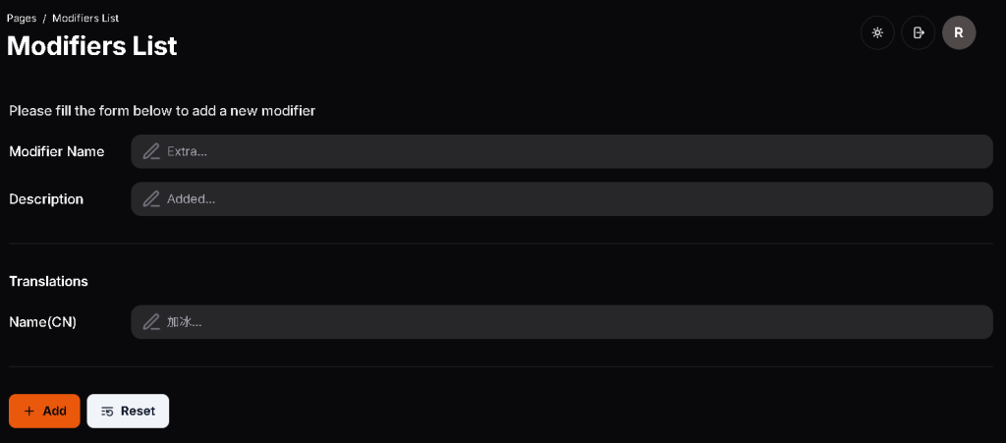The height and width of the screenshot is (443, 1006).
Task: Focus the Modifier Name input field
Action: (570, 151)
